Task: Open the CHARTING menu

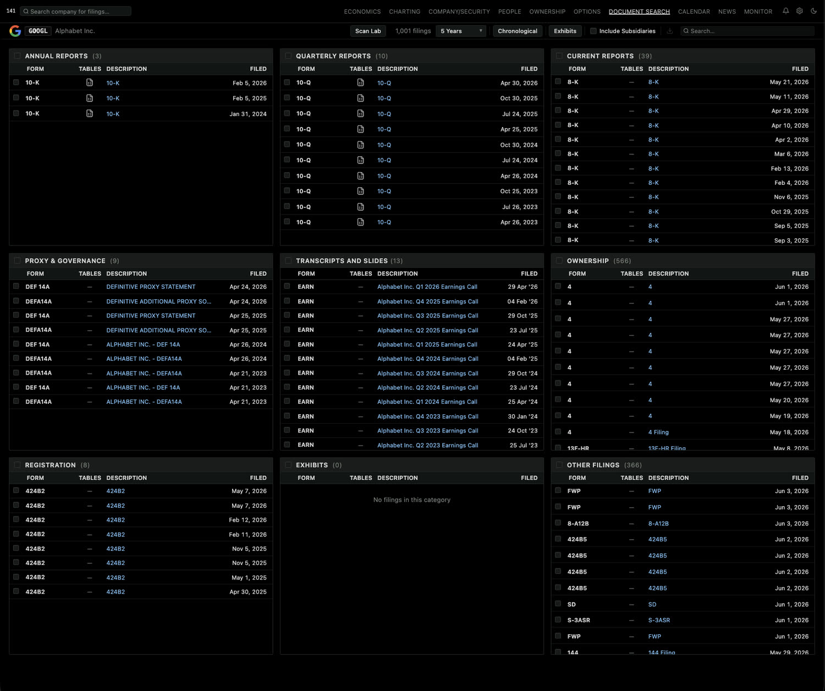Action: pos(405,12)
